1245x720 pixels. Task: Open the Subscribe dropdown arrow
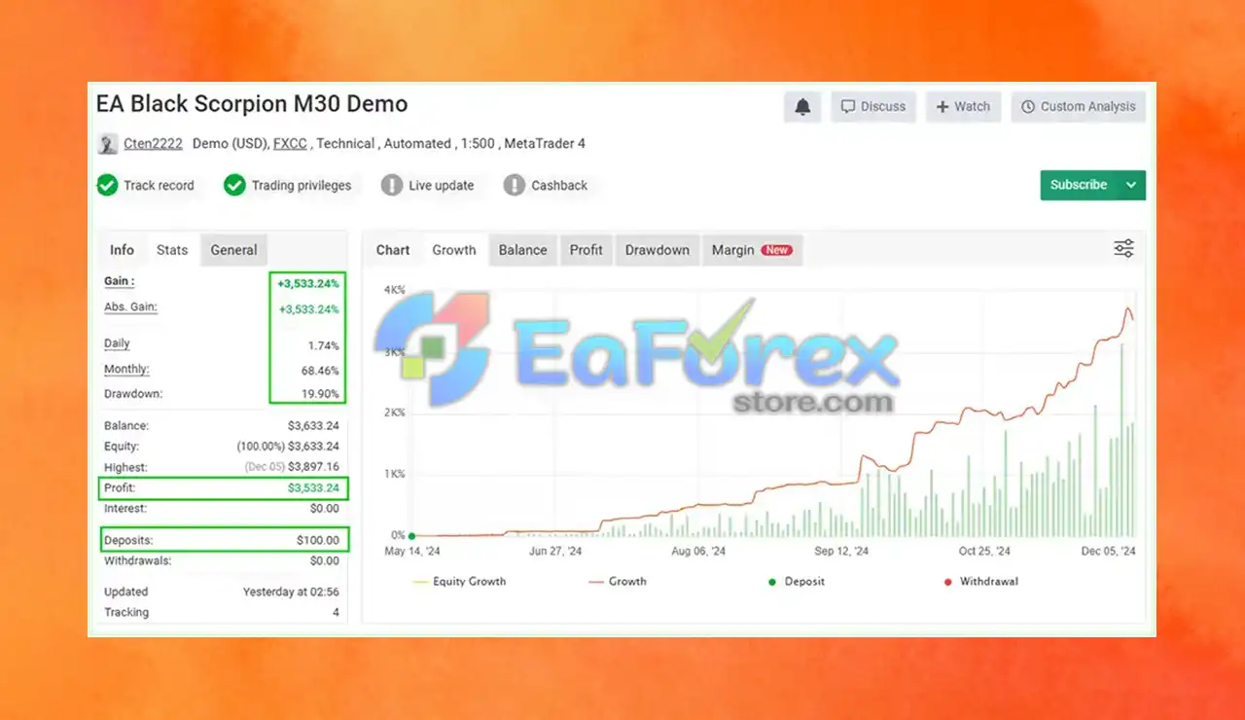tap(1131, 185)
